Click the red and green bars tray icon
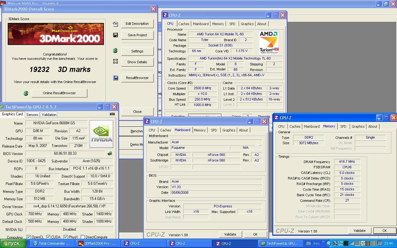Viewport: 397px width, 248px height. pos(368,243)
